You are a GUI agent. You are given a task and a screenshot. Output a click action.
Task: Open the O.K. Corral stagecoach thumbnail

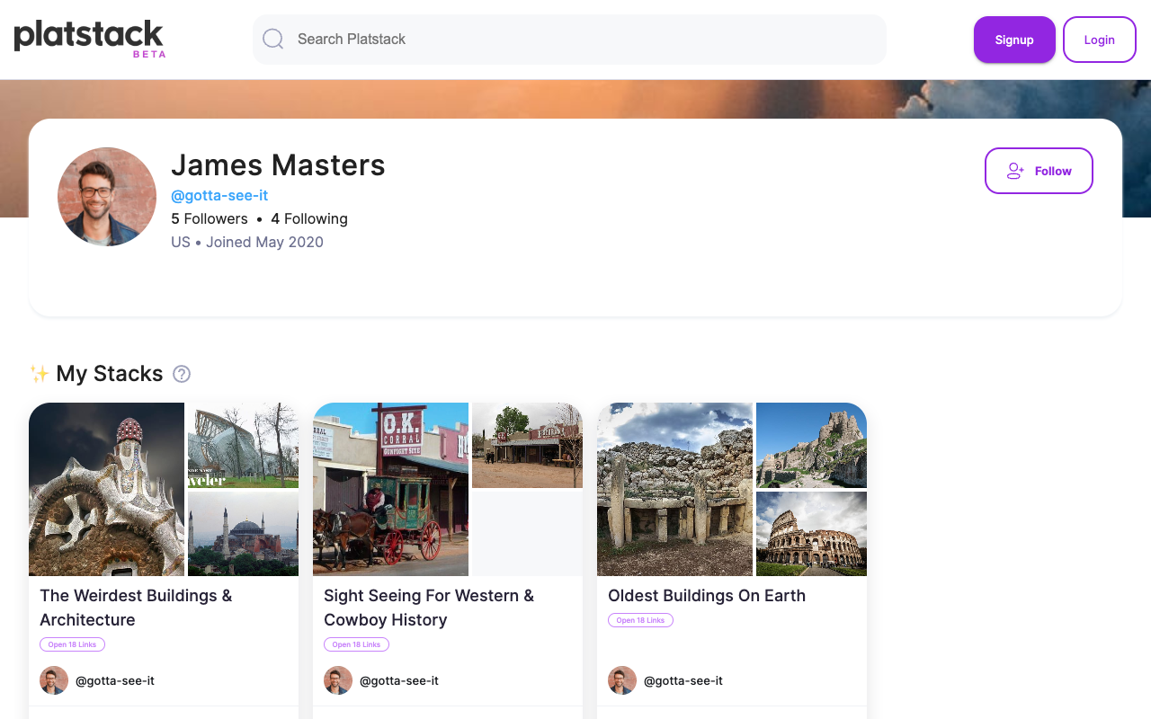(x=390, y=489)
